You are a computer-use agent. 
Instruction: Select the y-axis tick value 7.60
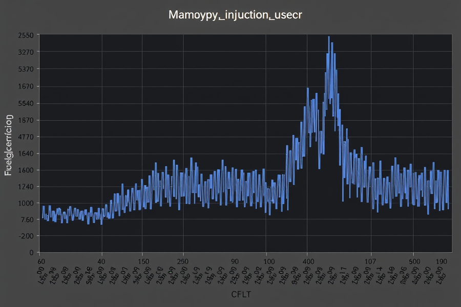coord(27,220)
